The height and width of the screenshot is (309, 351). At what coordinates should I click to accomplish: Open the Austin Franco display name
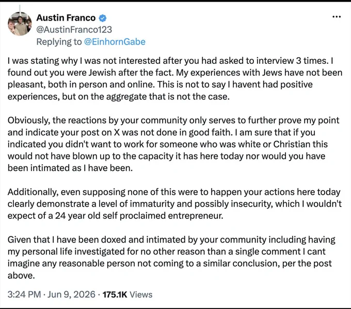[x=66, y=18]
